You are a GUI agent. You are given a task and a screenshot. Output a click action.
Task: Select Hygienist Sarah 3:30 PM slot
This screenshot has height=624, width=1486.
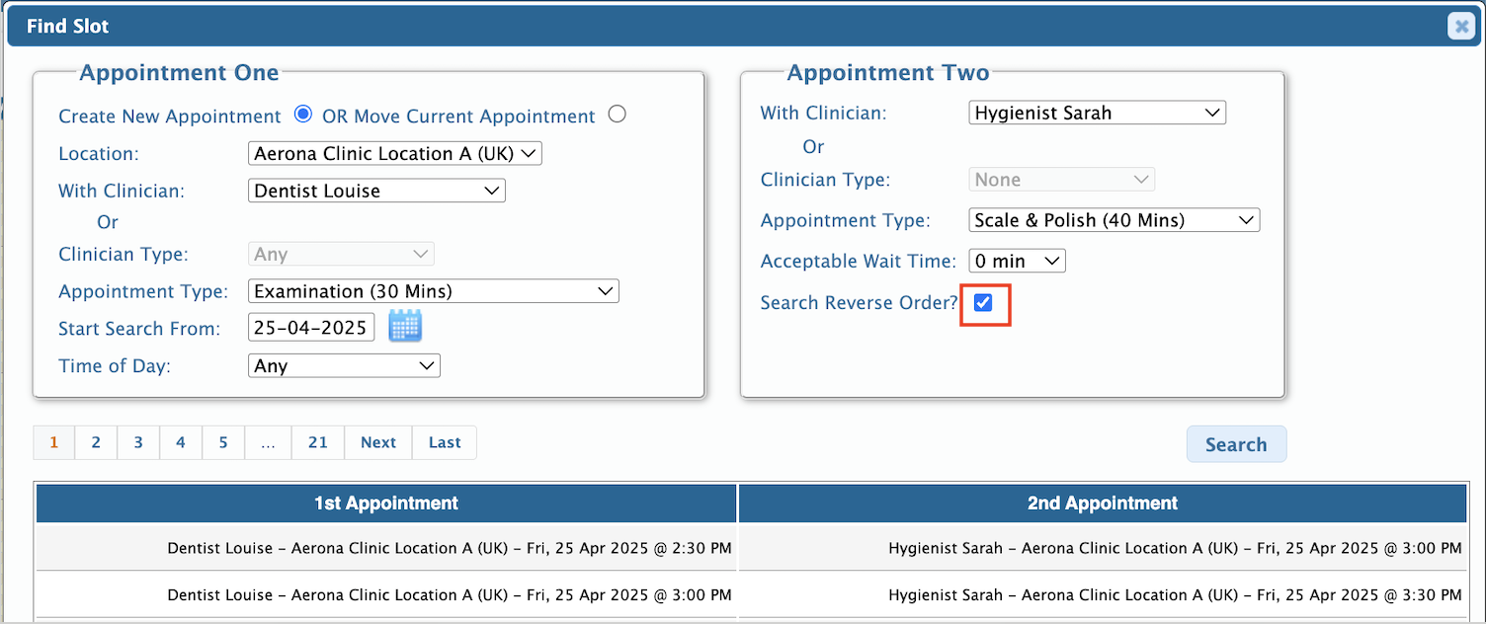tap(1103, 595)
